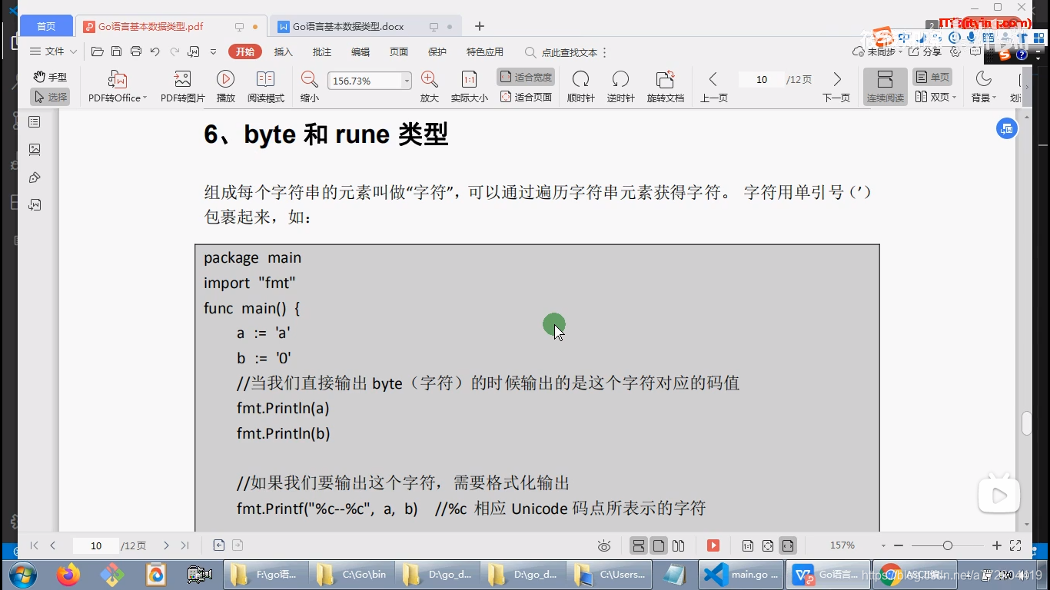1050x590 pixels.
Task: Click the undo icon
Action: click(155, 51)
